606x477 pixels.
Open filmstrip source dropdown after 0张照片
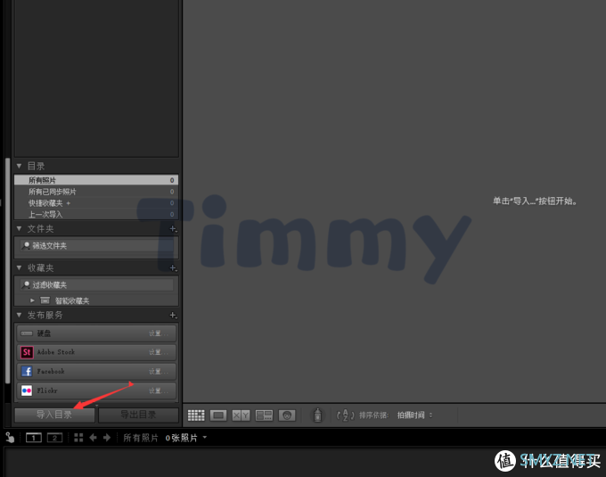[x=205, y=438]
